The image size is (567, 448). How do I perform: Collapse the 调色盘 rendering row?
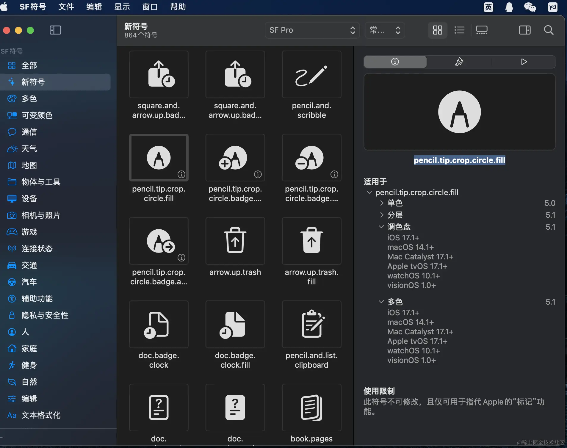coord(381,227)
